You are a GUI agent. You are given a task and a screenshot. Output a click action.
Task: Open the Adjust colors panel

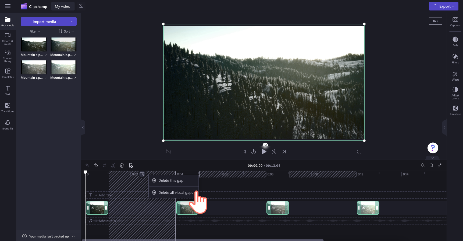(455, 93)
